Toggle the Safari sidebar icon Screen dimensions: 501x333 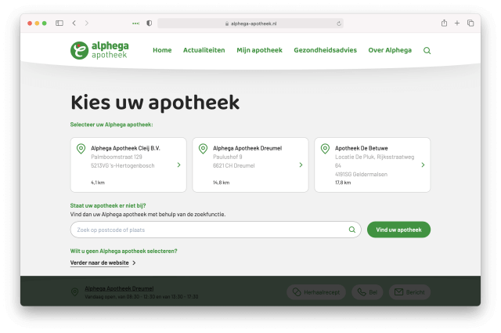point(59,23)
